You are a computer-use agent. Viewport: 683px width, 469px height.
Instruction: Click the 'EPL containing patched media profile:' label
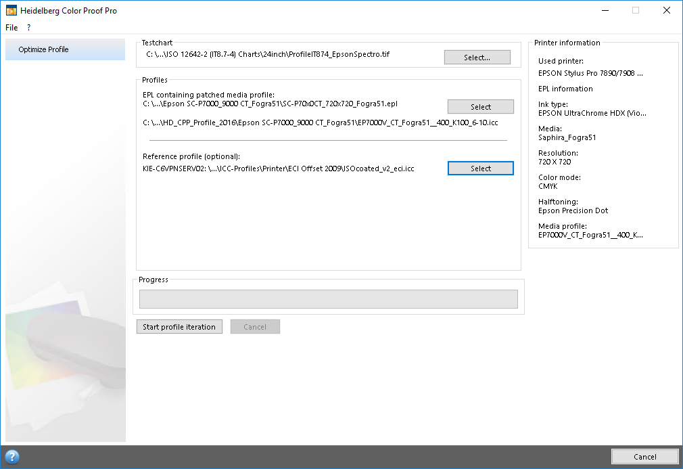point(208,95)
